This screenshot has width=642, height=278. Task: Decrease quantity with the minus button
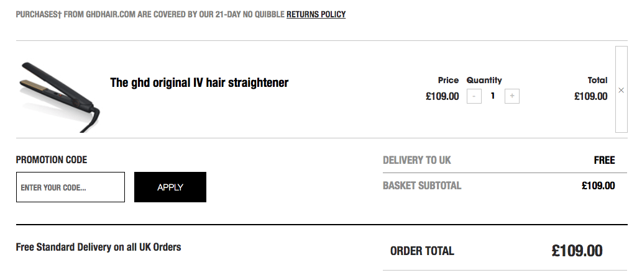point(474,96)
